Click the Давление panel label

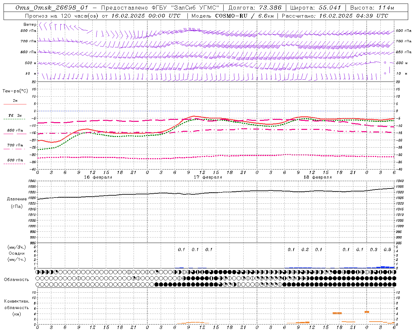[17, 199]
